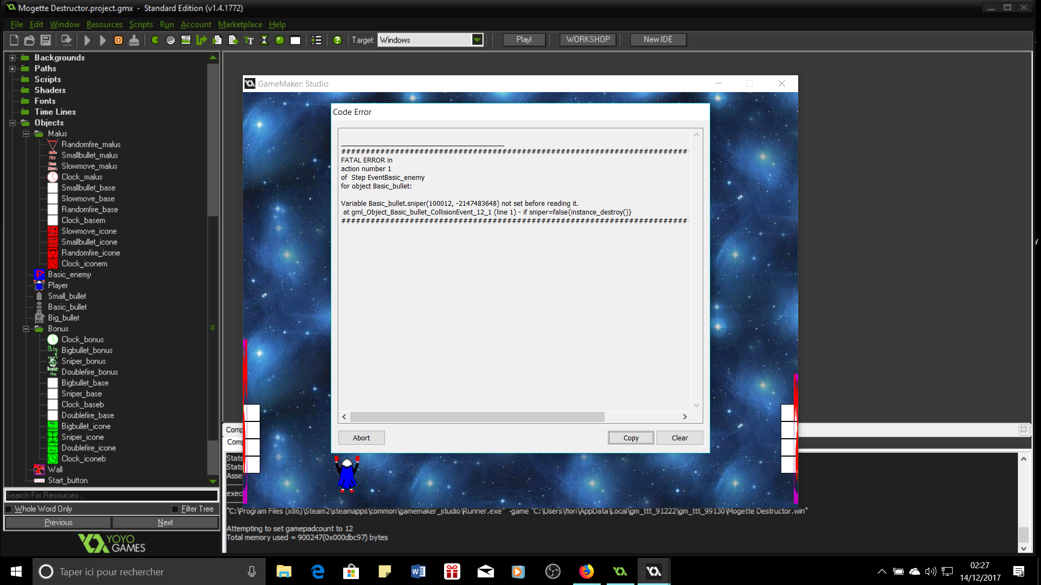Select the Sniper_bonus object in tree
Viewport: 1041px width, 585px height.
point(83,361)
